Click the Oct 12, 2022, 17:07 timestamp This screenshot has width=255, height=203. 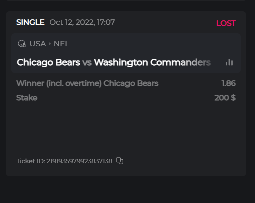point(82,22)
